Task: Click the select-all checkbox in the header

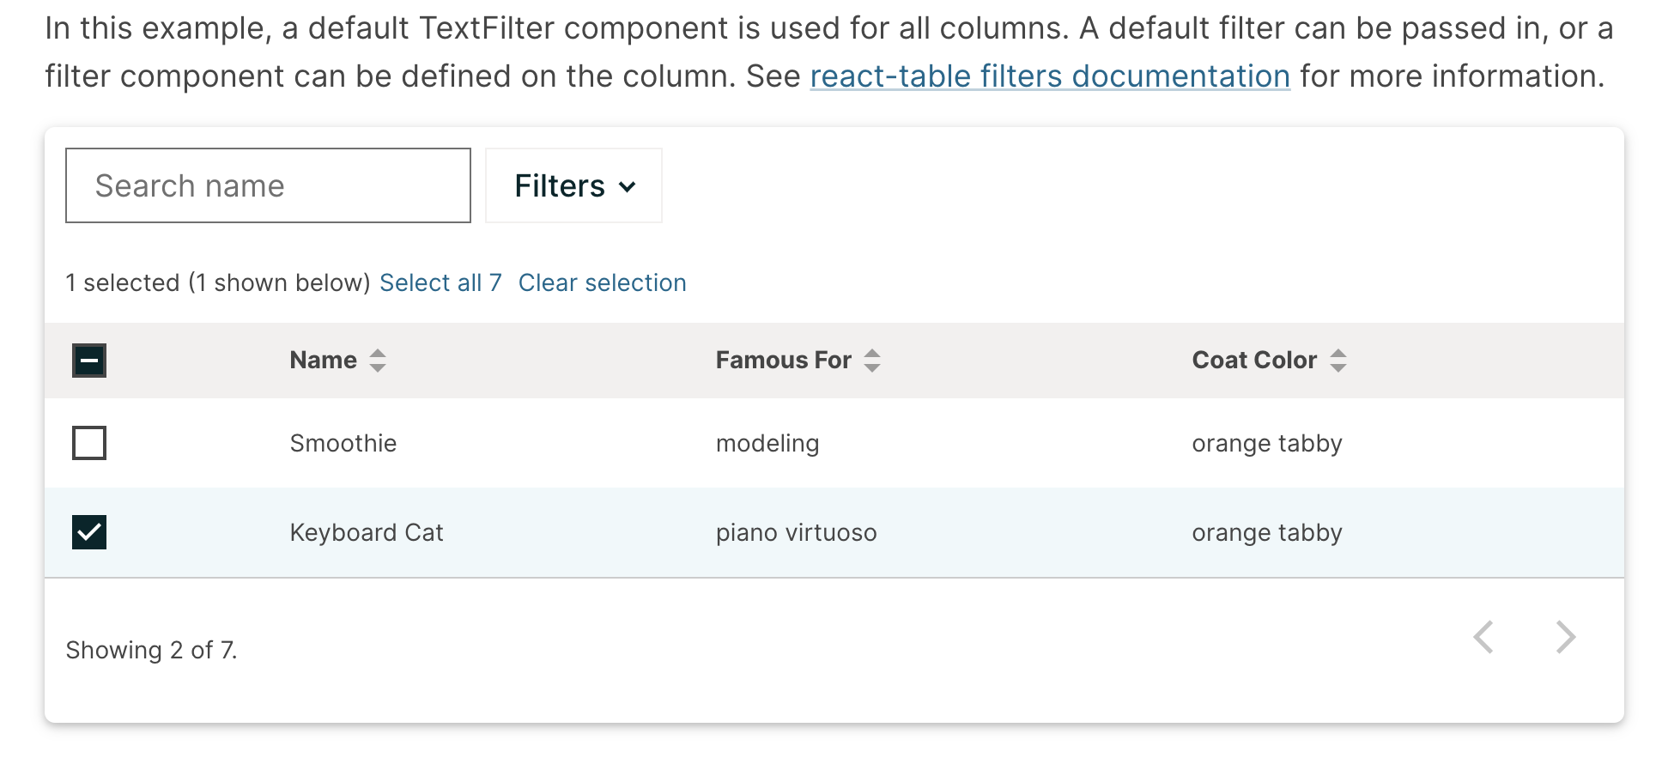Action: 88,361
